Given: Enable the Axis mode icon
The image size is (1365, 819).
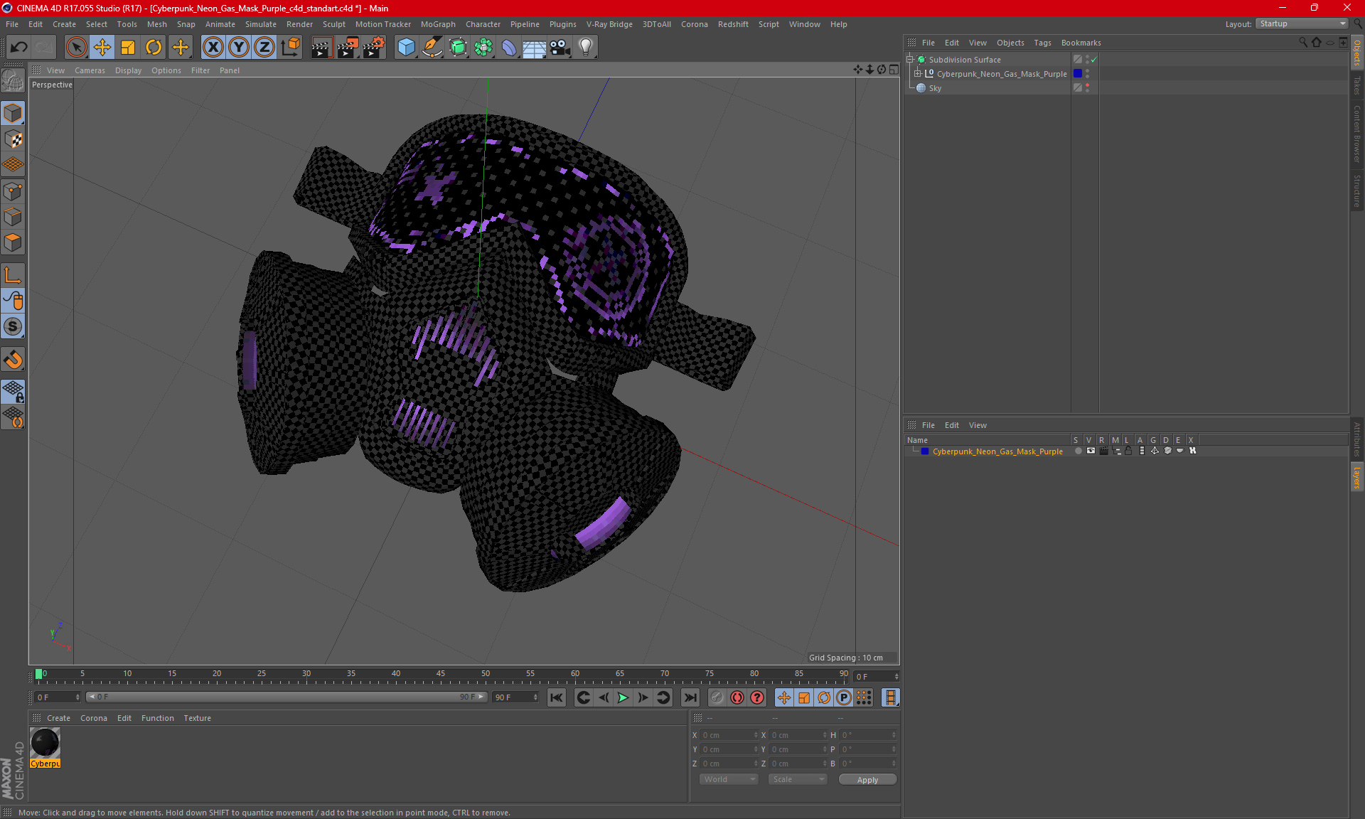Looking at the screenshot, I should click(13, 275).
